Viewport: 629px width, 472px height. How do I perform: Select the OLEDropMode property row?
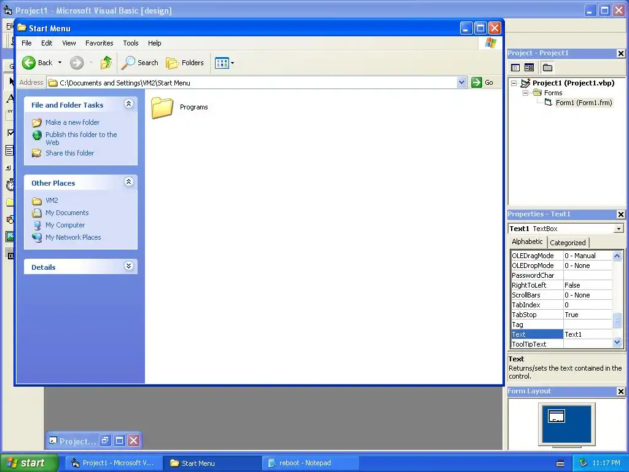(x=561, y=265)
